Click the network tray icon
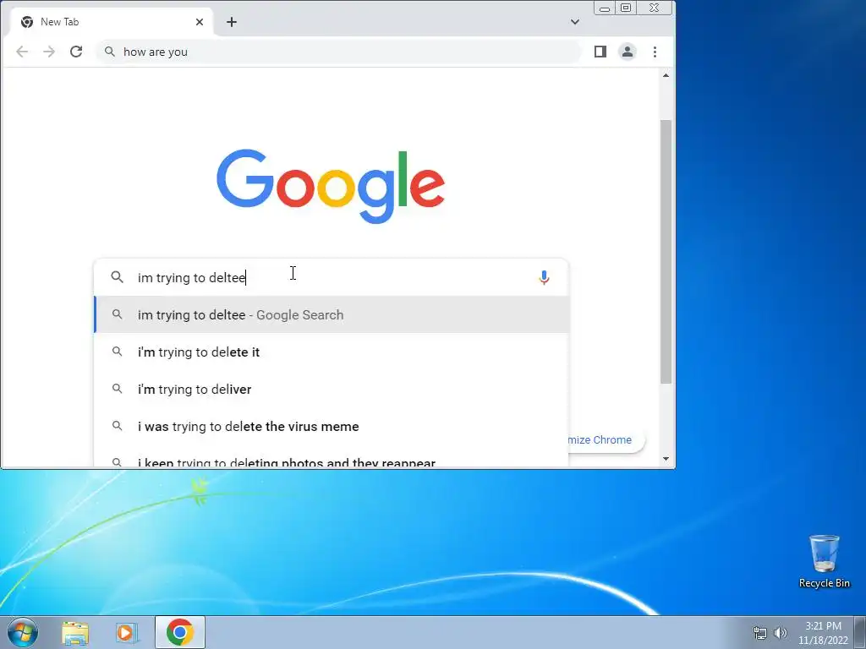This screenshot has width=866, height=649. click(x=760, y=633)
